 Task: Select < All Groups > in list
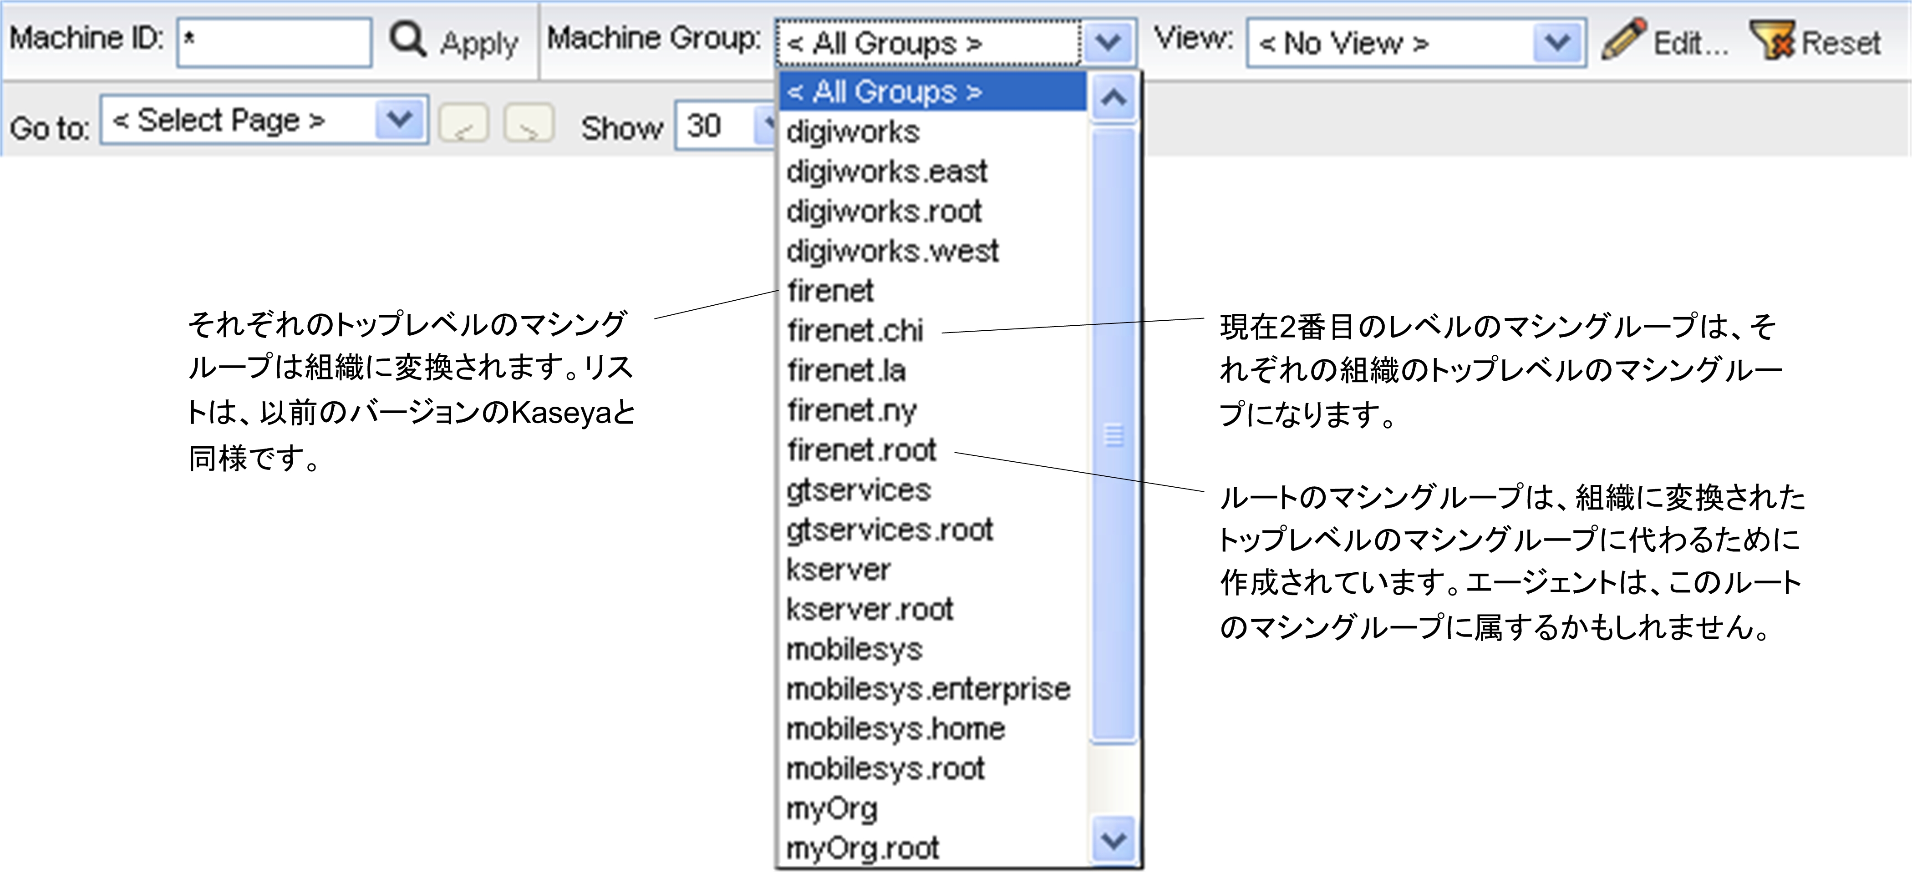pos(933,92)
